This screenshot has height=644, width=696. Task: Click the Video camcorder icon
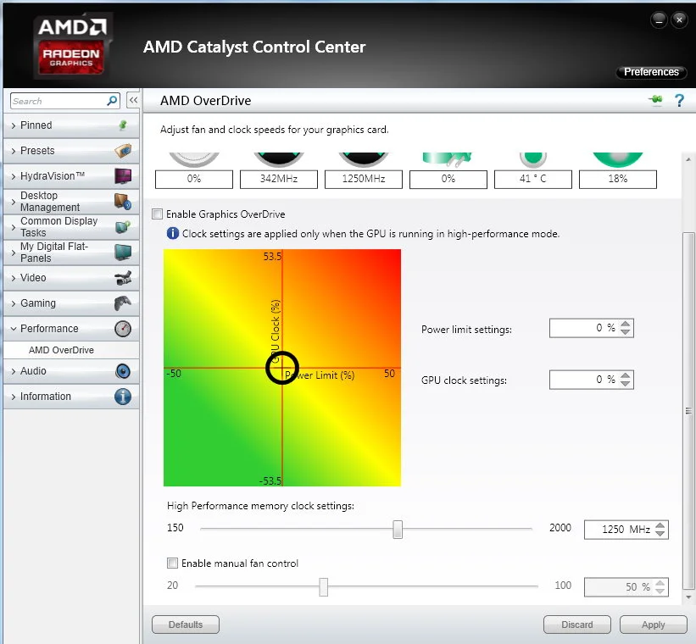123,278
